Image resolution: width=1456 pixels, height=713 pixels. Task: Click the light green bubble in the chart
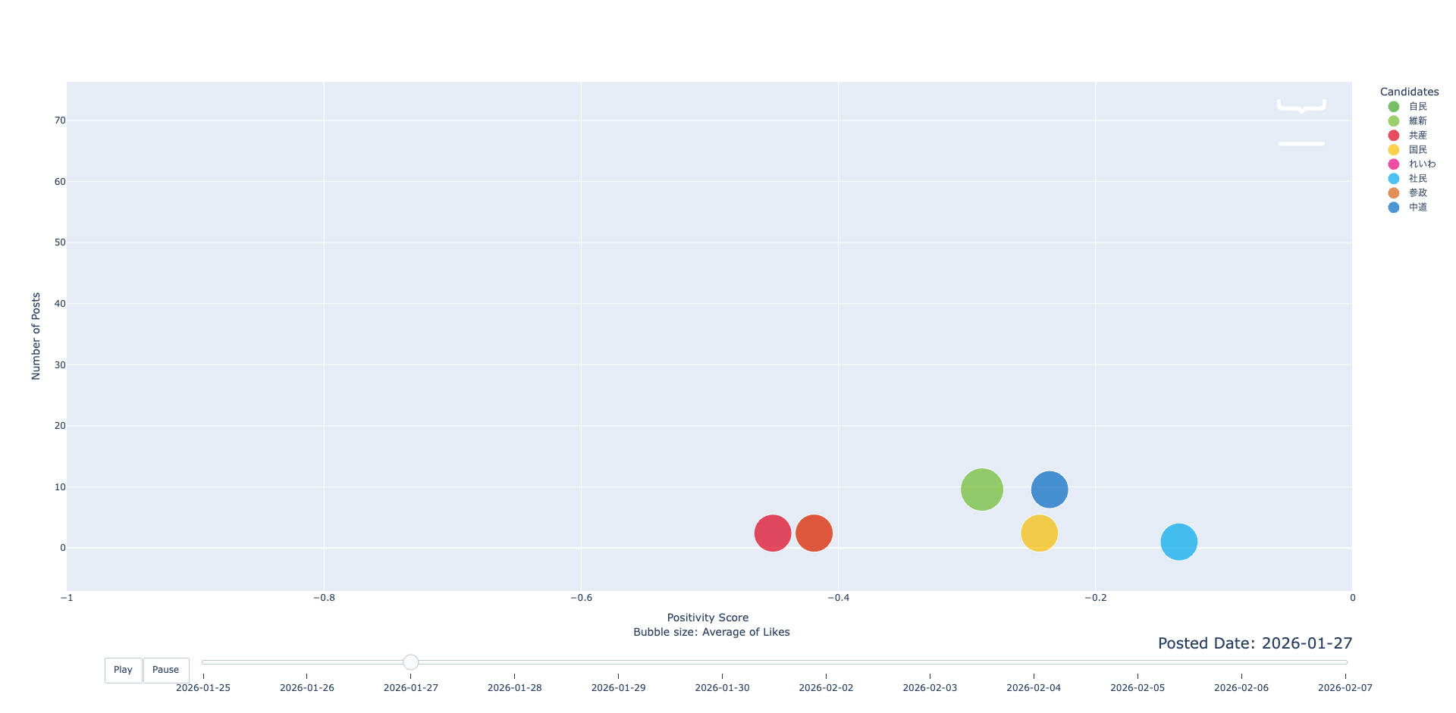[x=981, y=489]
